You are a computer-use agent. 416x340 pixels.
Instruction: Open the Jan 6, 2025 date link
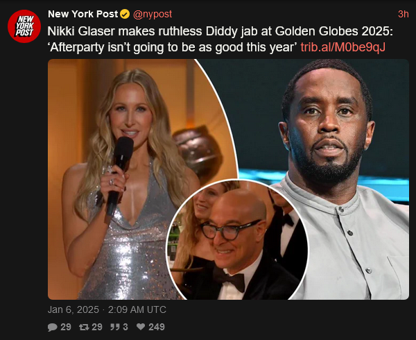73,309
